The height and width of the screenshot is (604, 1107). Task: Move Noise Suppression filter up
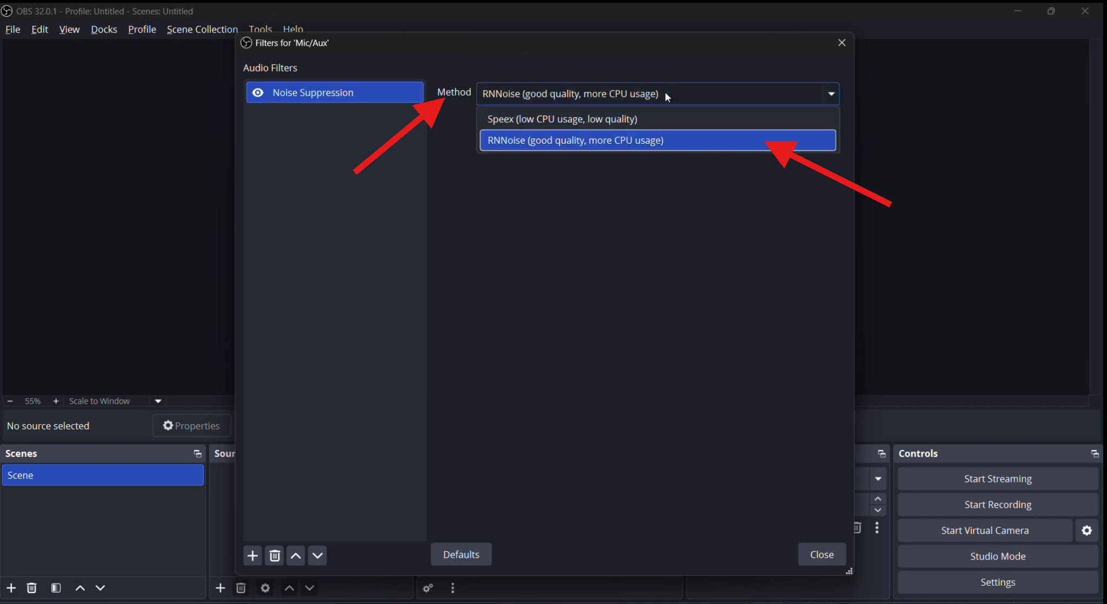tap(296, 555)
